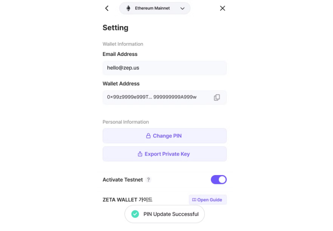The height and width of the screenshot is (231, 333).
Task: Close the Setting panel with X
Action: [x=222, y=8]
